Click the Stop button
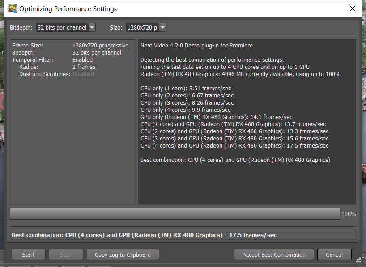The image size is (366, 267). pyautogui.click(x=66, y=254)
